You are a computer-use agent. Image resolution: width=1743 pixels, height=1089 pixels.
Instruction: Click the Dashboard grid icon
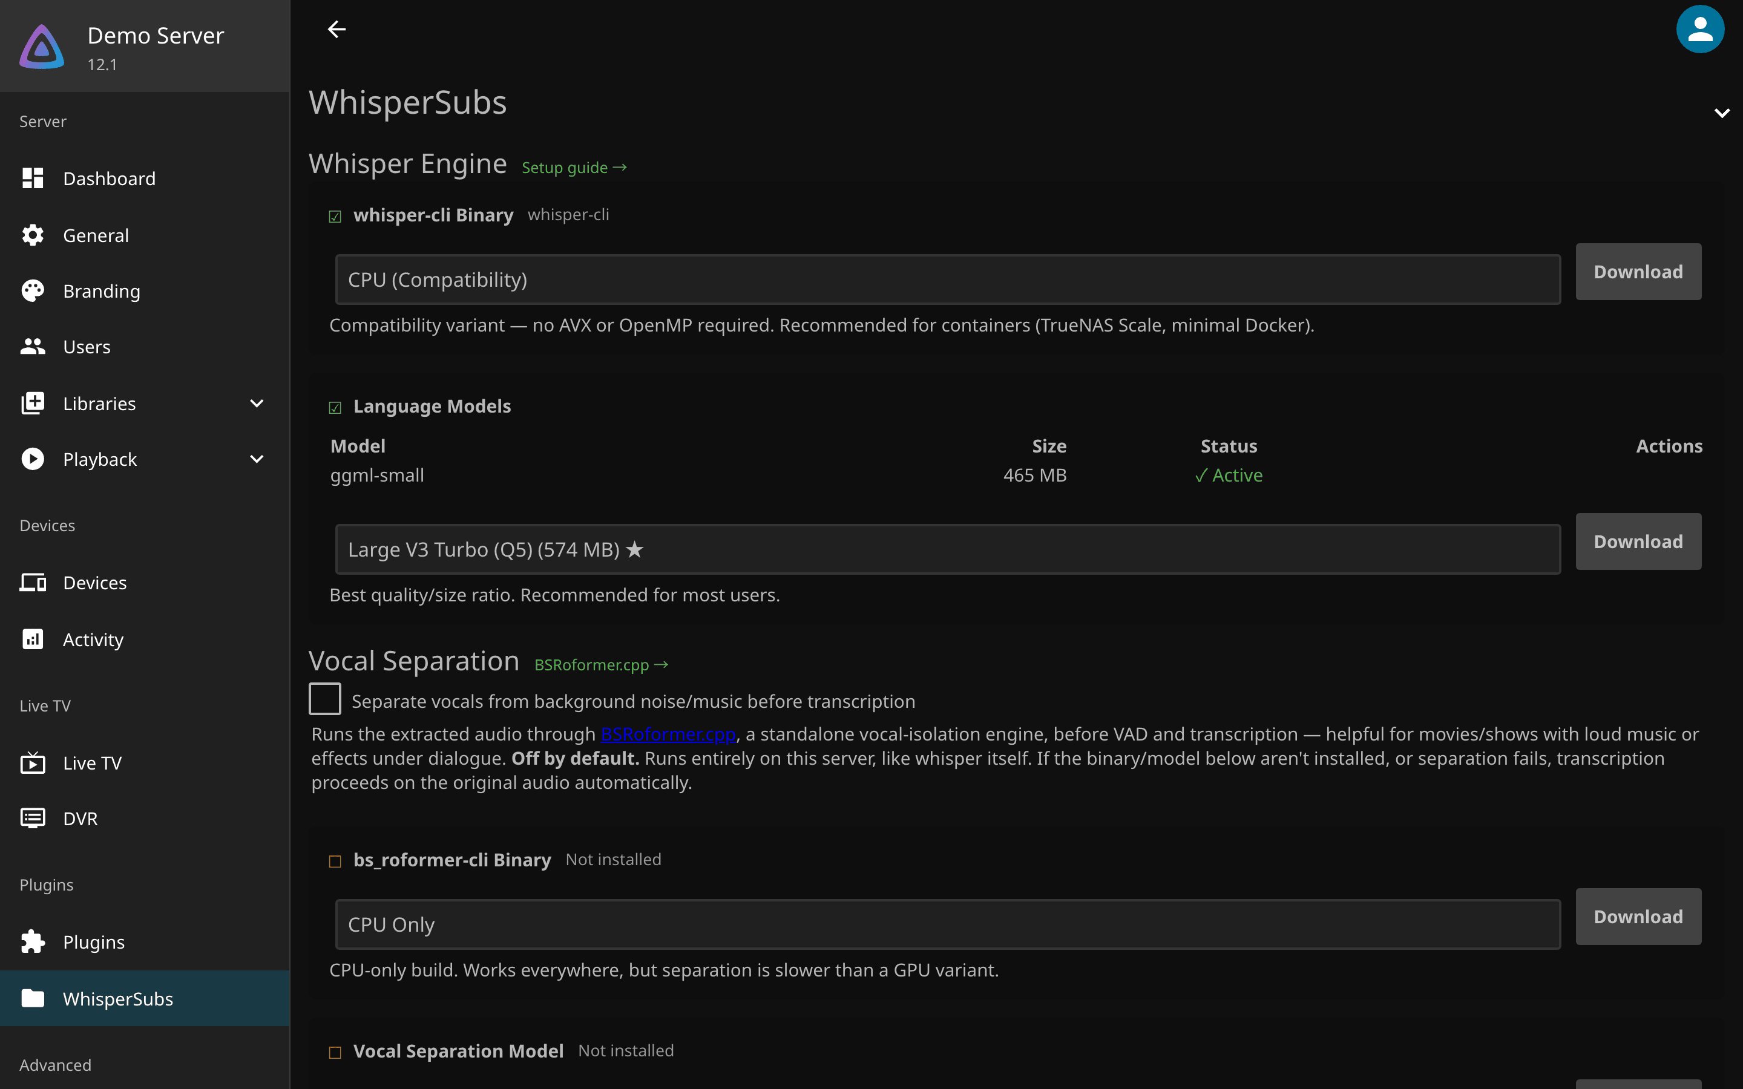33,178
